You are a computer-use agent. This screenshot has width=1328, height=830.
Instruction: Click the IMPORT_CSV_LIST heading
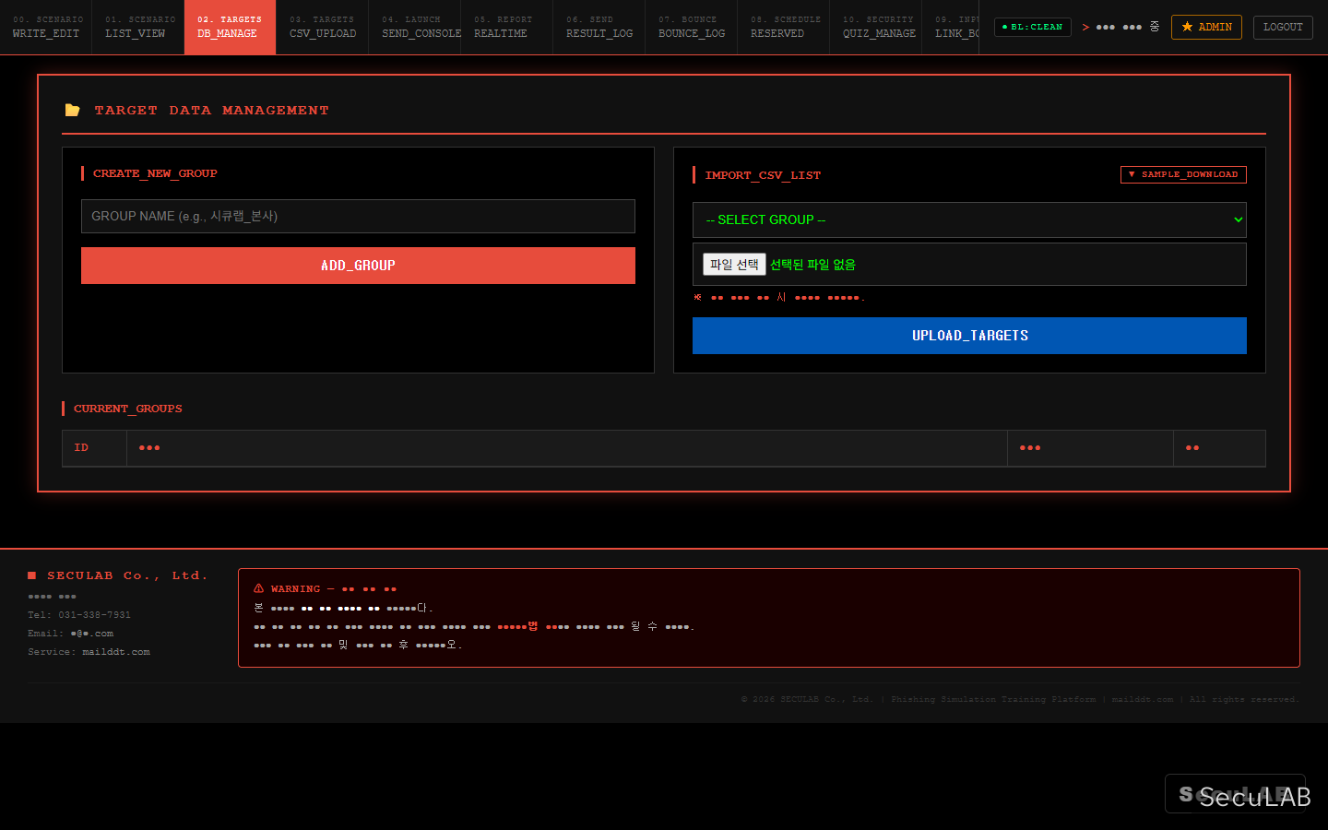(x=763, y=175)
